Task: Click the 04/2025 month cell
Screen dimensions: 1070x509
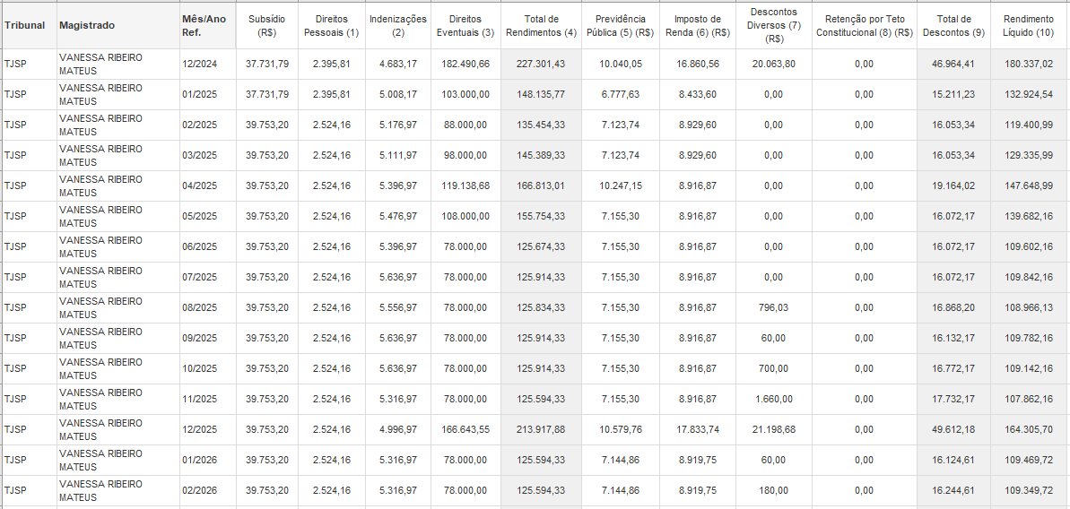Action: pos(207,186)
